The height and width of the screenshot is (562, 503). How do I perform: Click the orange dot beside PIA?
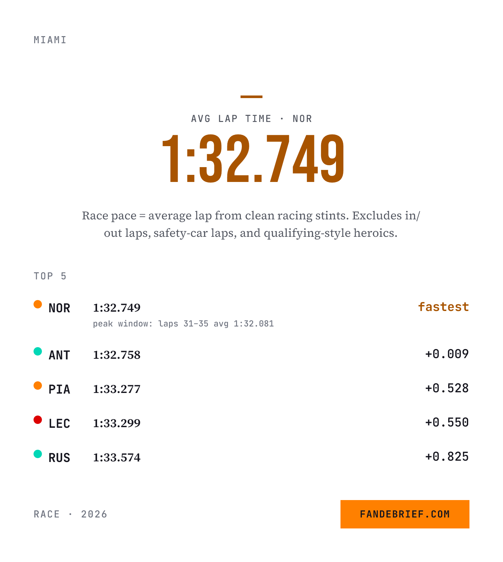(x=38, y=386)
